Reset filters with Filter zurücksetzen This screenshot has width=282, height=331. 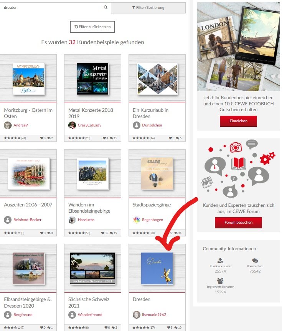click(x=92, y=27)
